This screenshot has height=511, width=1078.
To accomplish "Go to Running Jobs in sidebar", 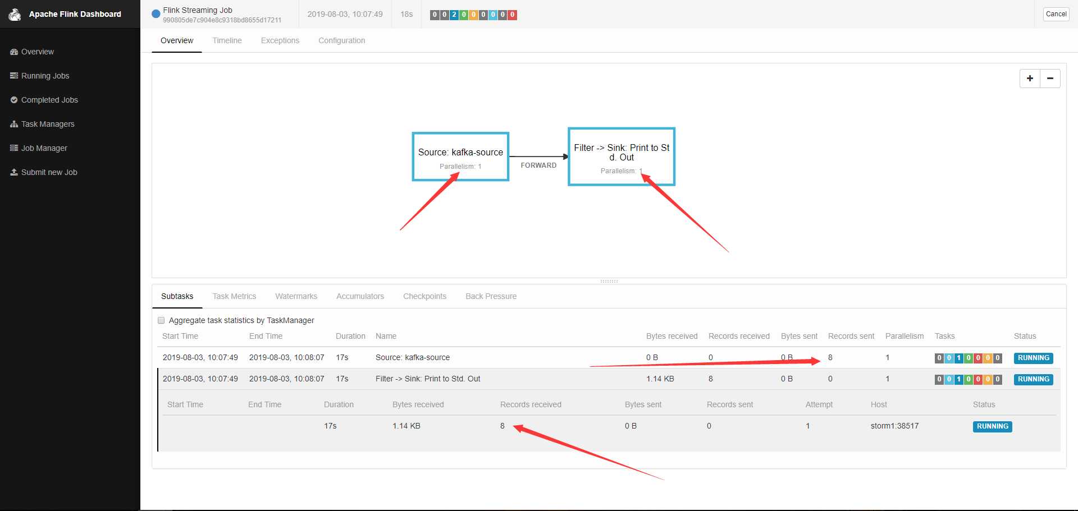I will pyautogui.click(x=45, y=76).
